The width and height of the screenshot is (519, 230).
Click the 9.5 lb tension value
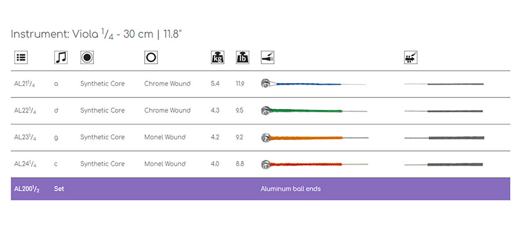click(x=240, y=111)
